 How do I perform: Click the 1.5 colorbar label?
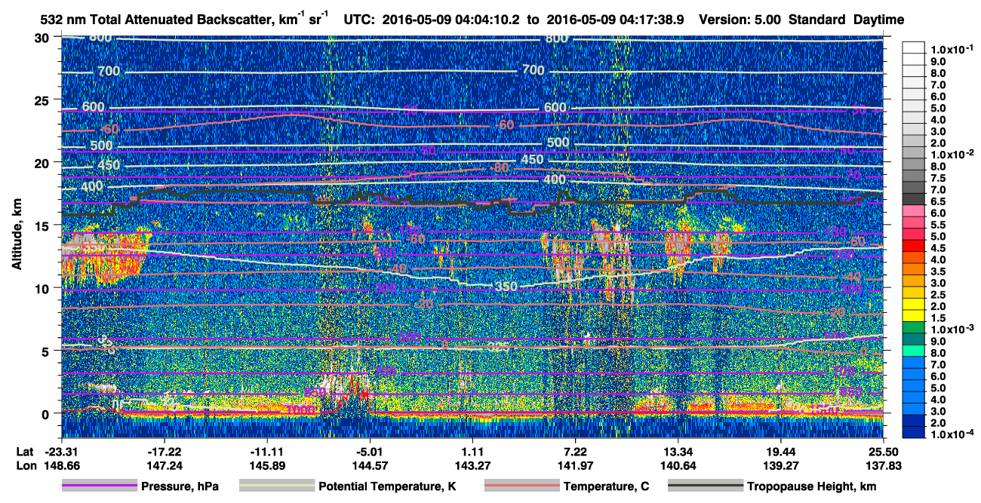pos(937,318)
